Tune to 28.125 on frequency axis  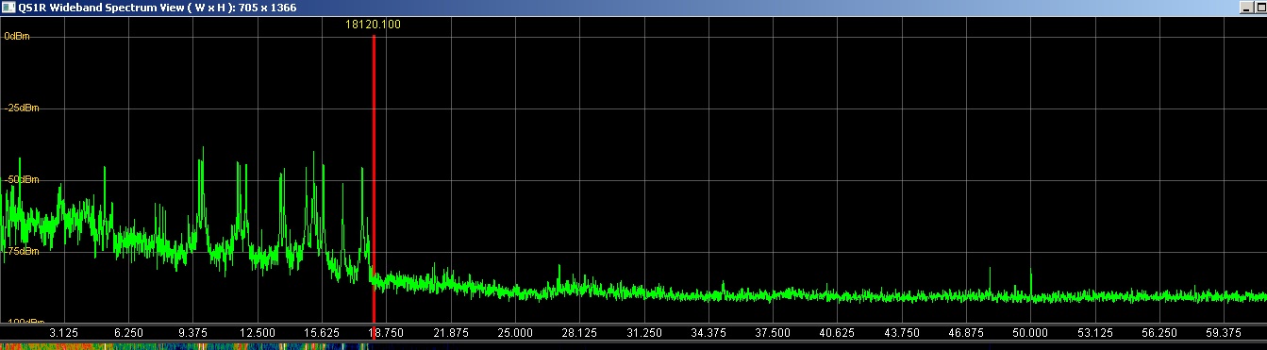coord(579,333)
